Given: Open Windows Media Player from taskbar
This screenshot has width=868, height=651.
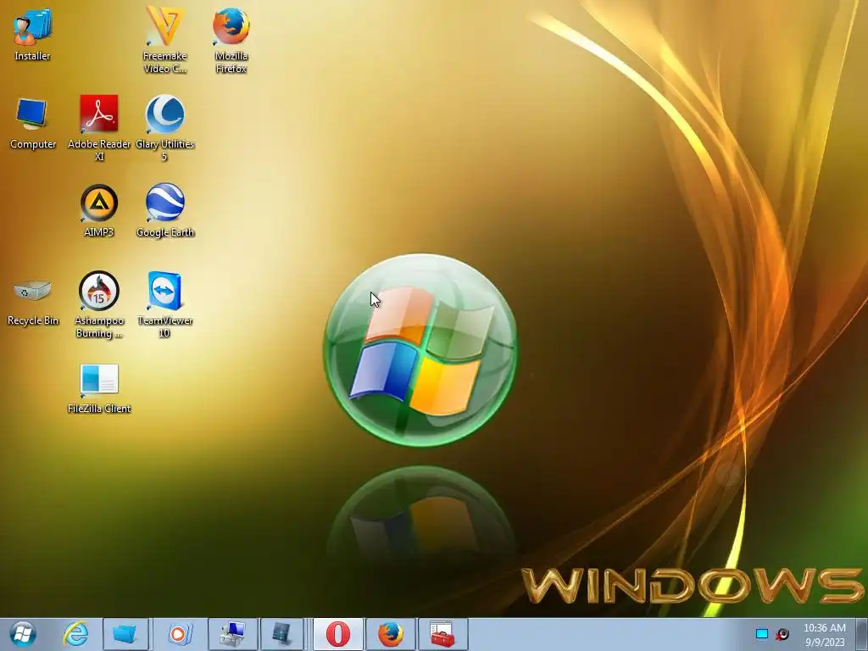Looking at the screenshot, I should [178, 634].
